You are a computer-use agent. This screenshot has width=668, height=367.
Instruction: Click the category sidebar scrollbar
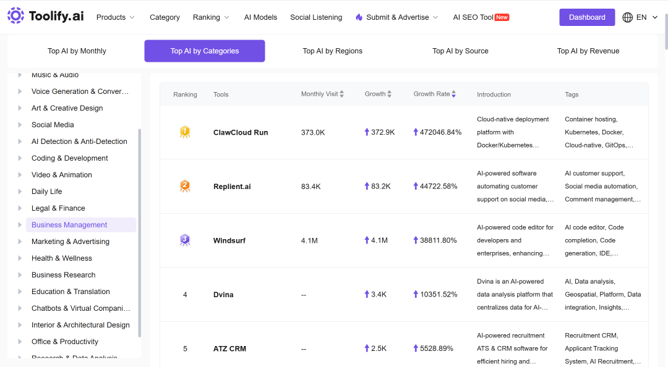[140, 233]
